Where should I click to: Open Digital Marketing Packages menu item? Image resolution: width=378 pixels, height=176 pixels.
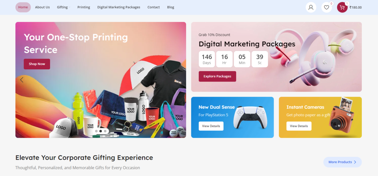coord(119,7)
